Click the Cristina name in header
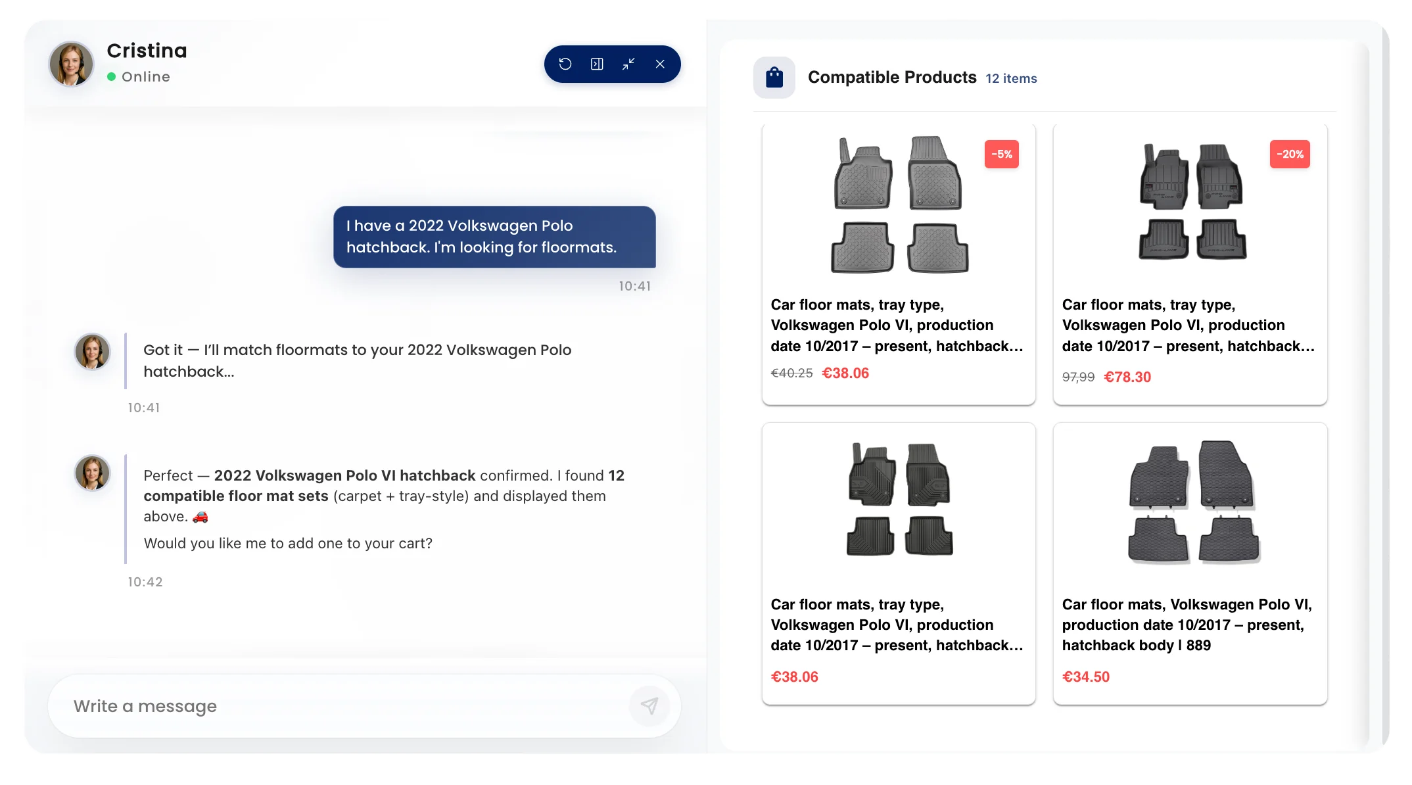This screenshot has width=1412, height=785. [147, 51]
